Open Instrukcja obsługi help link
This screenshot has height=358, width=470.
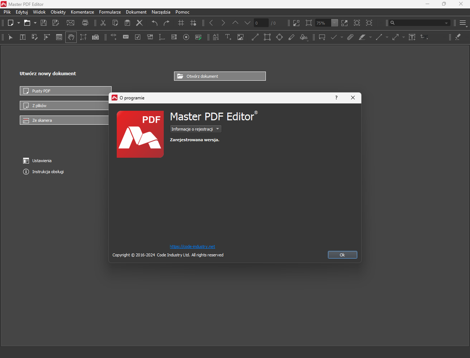[43, 171]
